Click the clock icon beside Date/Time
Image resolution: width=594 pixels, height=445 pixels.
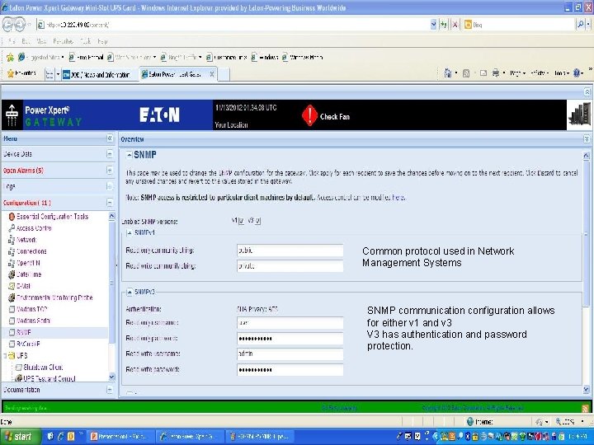coord(12,274)
